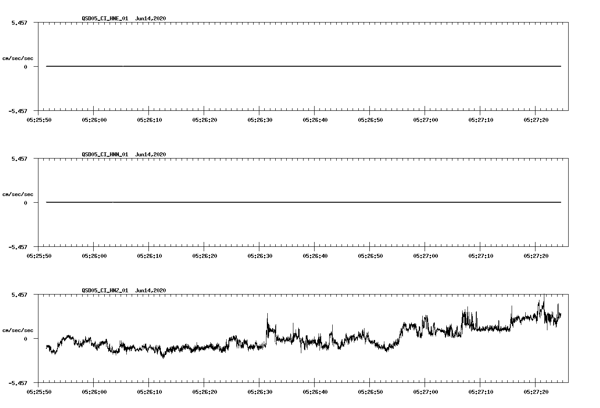Click the flat HNN trace line
This screenshot has height=408, width=600.
pos(304,202)
